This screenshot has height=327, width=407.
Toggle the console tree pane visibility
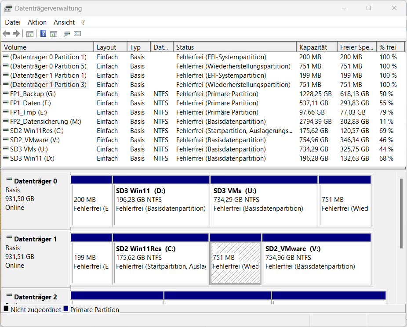[x=29, y=33]
